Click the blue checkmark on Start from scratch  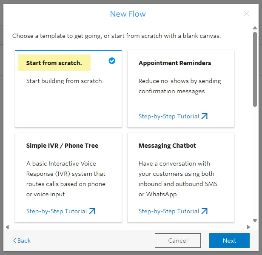[112, 61]
